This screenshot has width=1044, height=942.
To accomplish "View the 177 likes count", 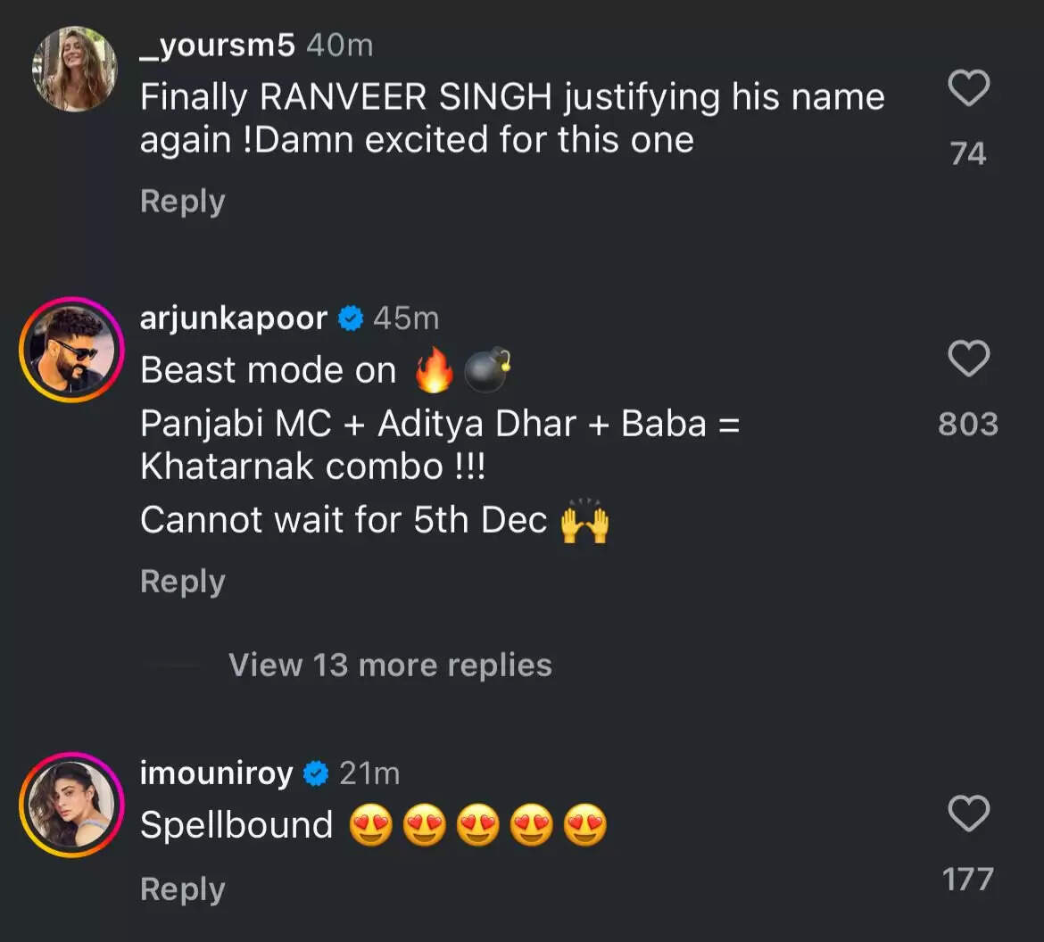I will pos(968,880).
